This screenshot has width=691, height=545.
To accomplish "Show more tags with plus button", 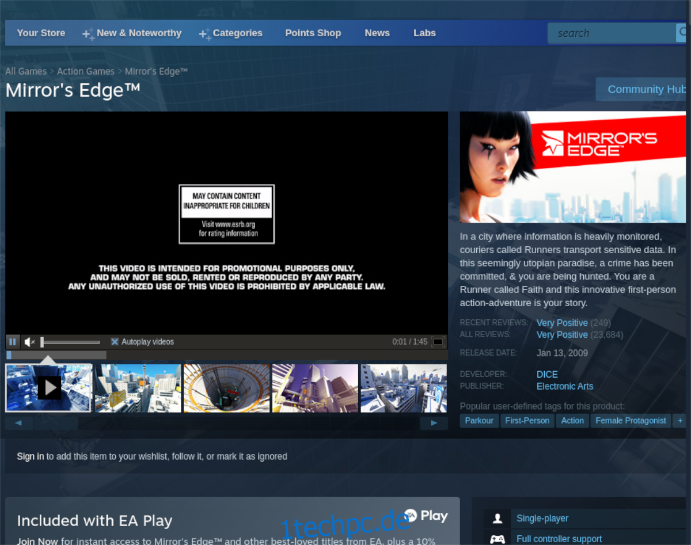I will point(680,421).
